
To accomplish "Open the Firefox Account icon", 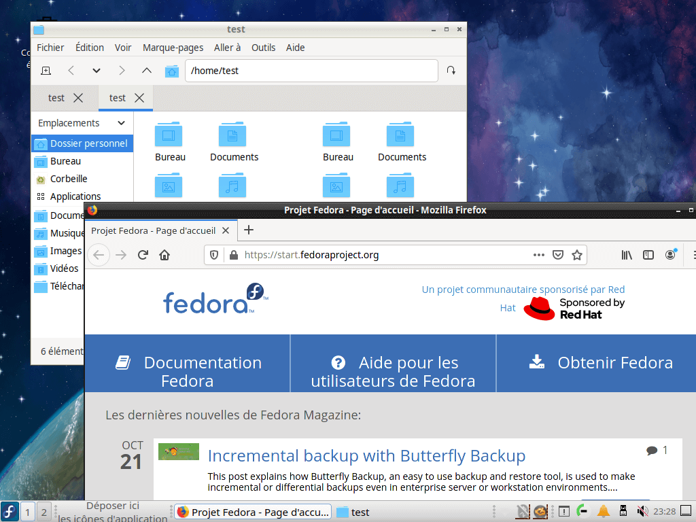I will [670, 254].
